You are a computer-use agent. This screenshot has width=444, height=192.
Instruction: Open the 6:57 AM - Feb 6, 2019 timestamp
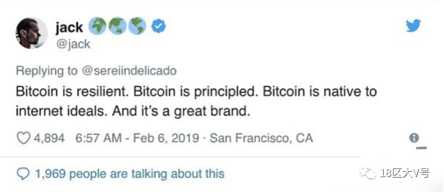click(x=137, y=138)
